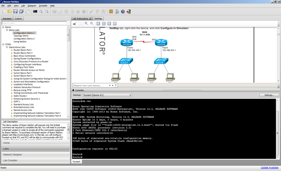Viewport: 281px width, 171px height.
Task: Select Configuration Demo 2 lab
Action: coord(24,39)
